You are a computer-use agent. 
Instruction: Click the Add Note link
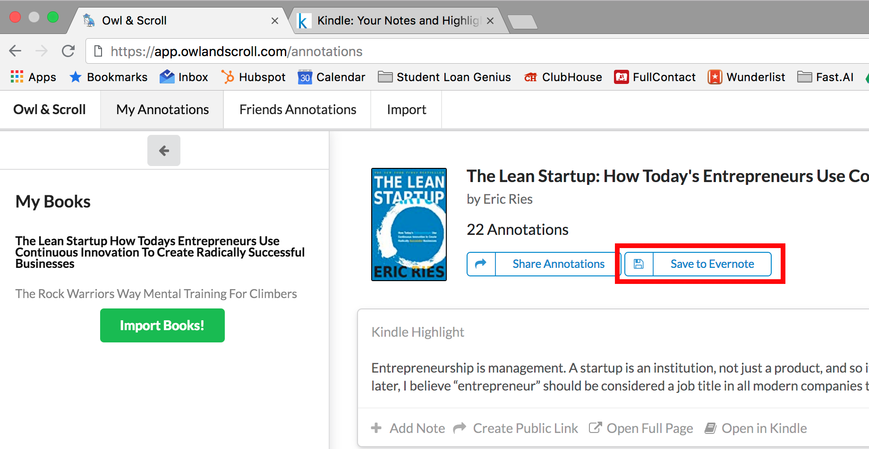pos(417,428)
